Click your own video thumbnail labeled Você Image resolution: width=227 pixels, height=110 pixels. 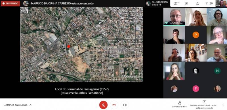pos(221,3)
